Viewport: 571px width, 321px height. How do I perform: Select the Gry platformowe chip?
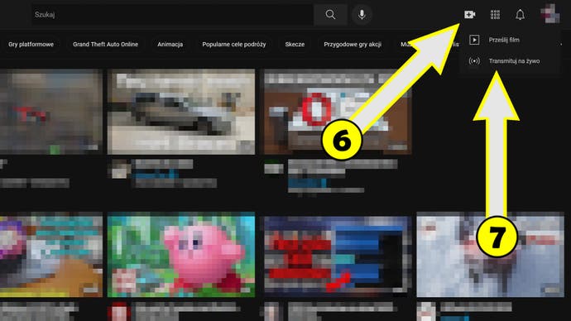31,45
